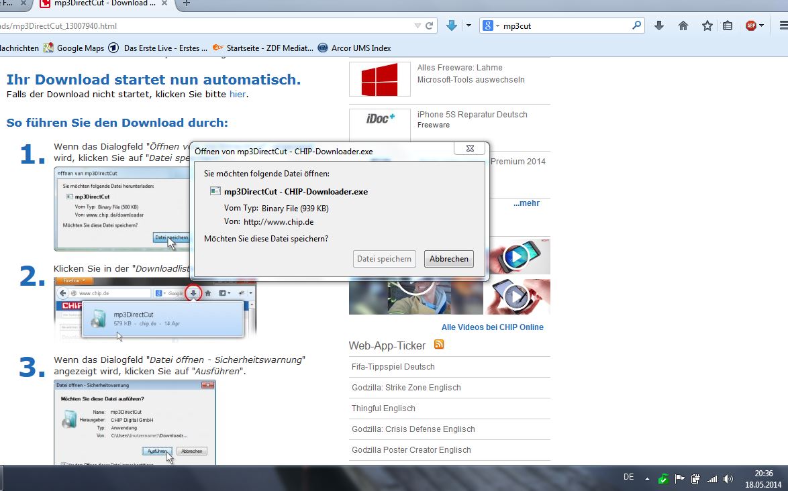Open the Adblock Plus icon menu
788x491 pixels.
click(754, 25)
